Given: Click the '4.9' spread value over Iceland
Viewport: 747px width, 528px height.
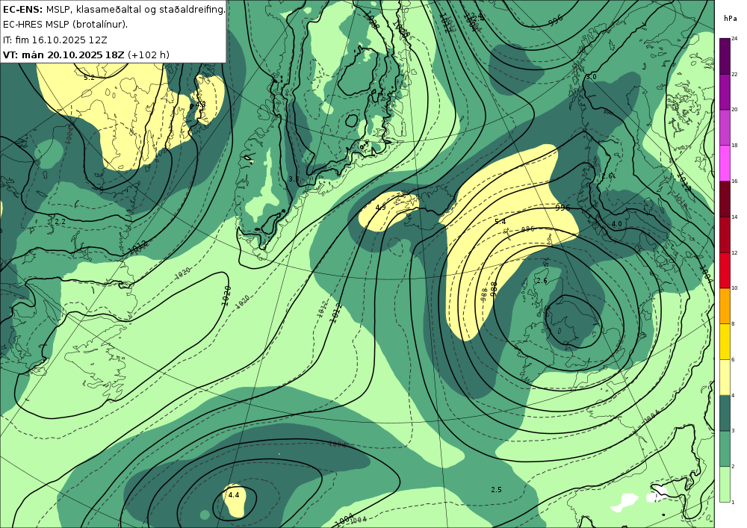Looking at the screenshot, I should click(x=381, y=207).
